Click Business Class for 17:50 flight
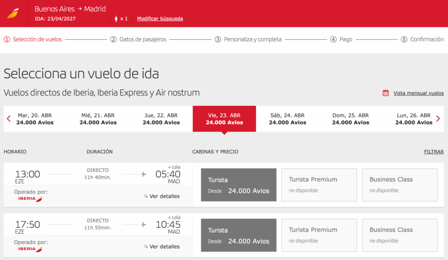 point(400,235)
